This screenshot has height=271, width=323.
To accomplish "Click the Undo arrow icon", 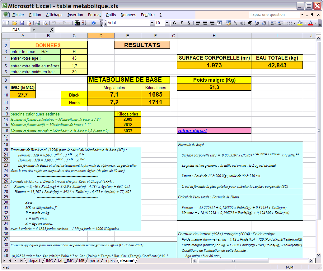I will pyautogui.click(x=54, y=23).
